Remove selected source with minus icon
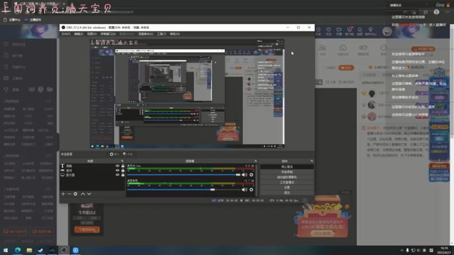The image size is (454, 255). [69, 194]
